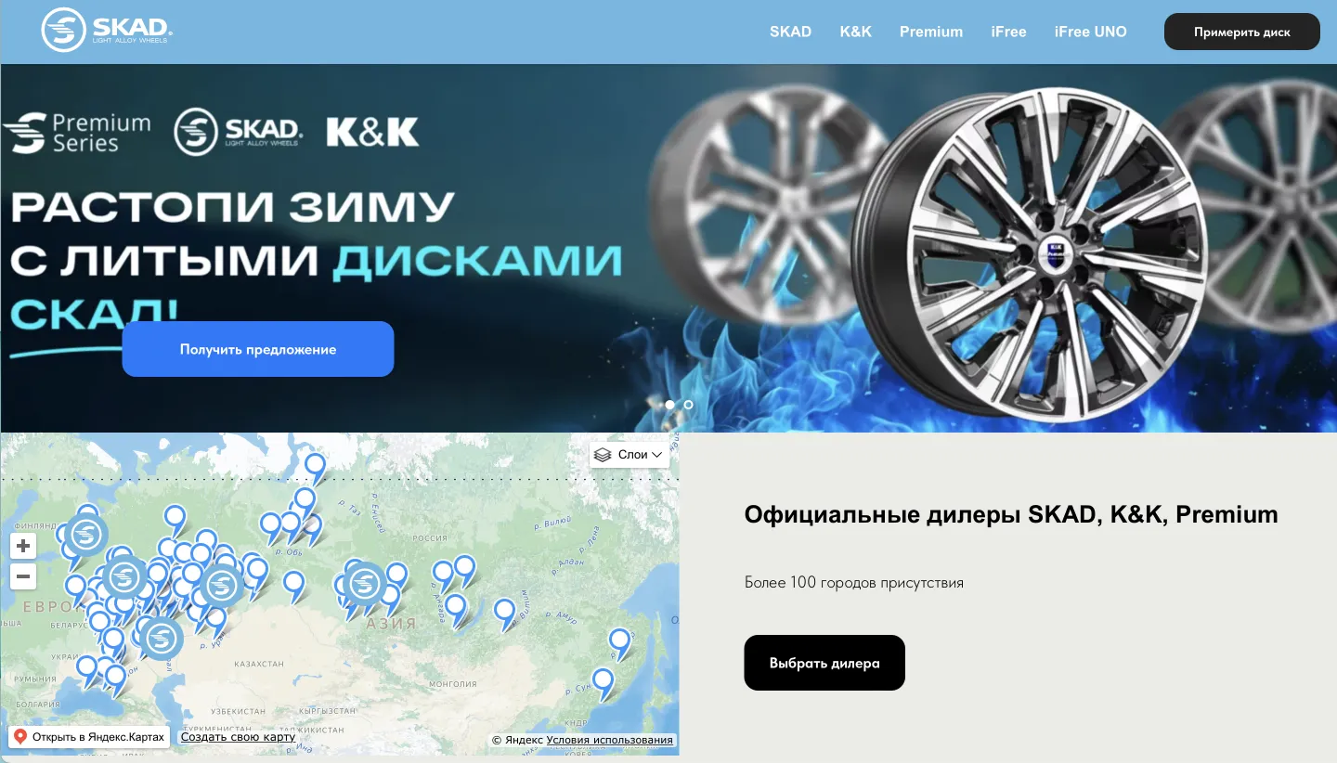The width and height of the screenshot is (1337, 763).
Task: Click the Примерить диск button
Action: (1242, 32)
